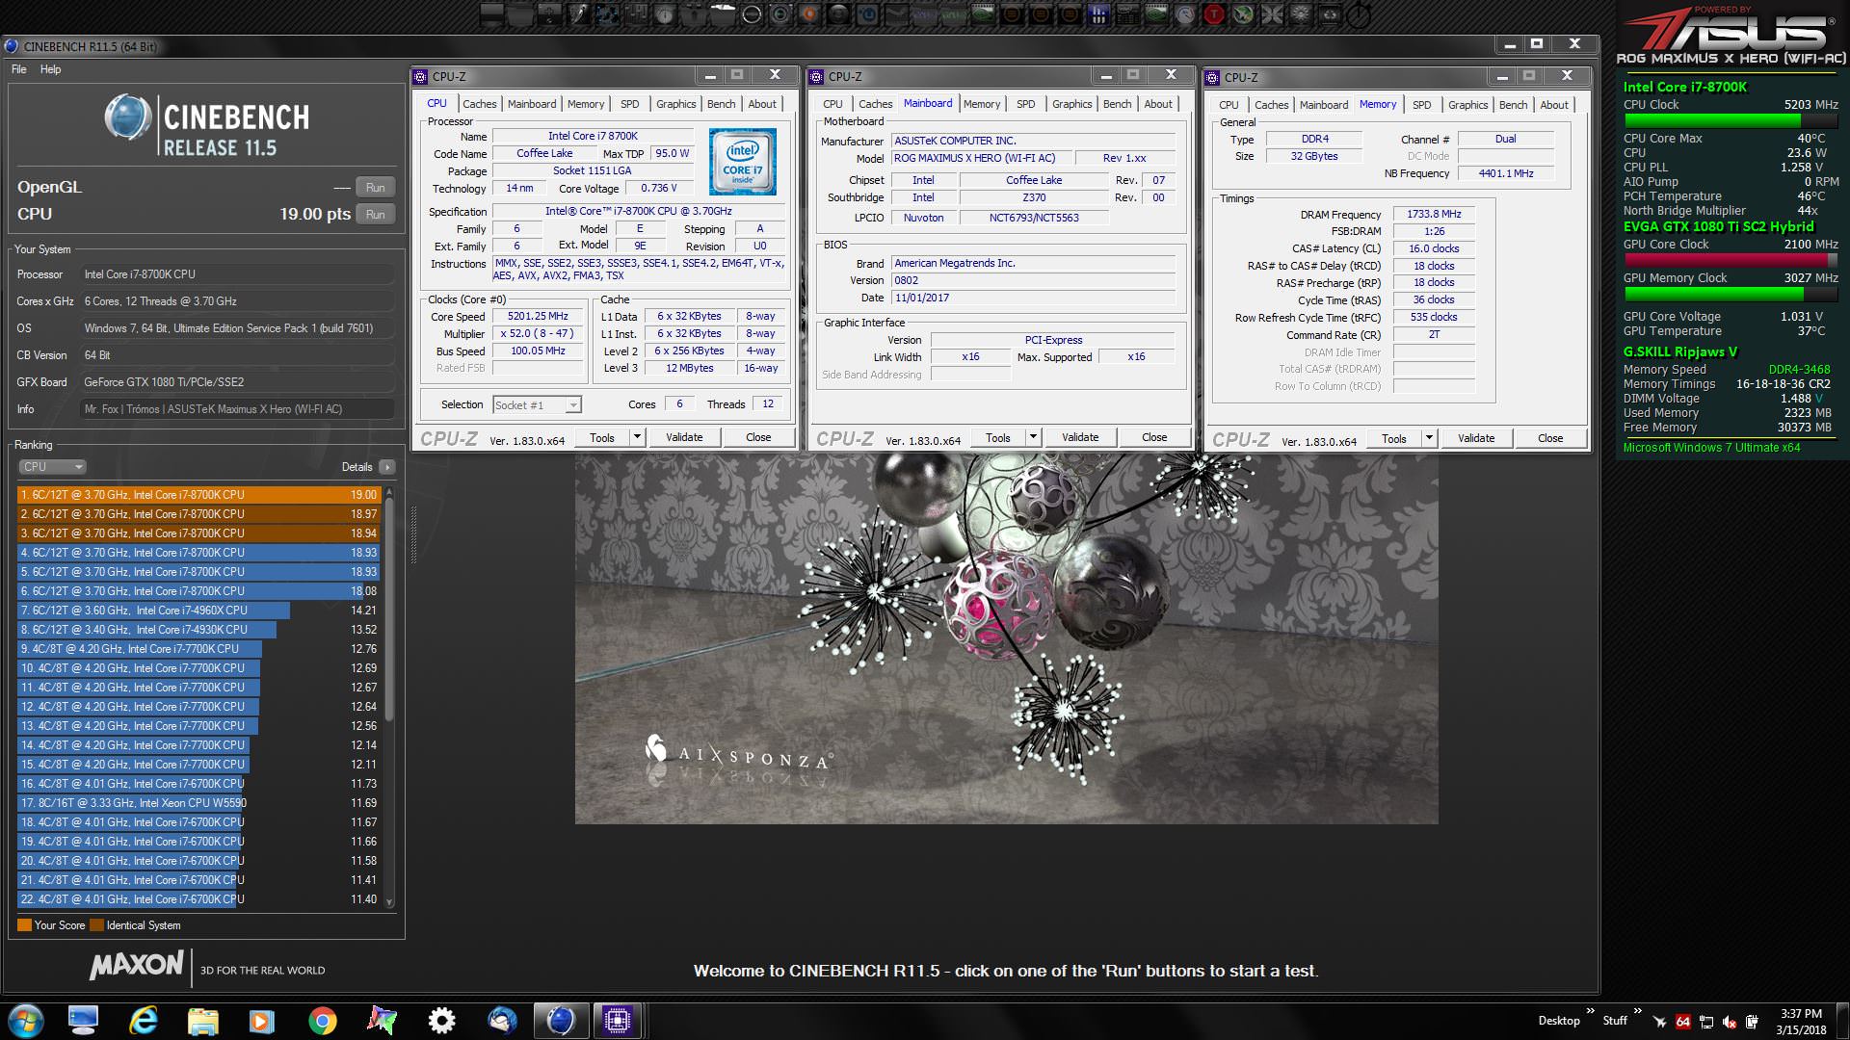Select ranking row 9 scoring 12.76

point(198,649)
